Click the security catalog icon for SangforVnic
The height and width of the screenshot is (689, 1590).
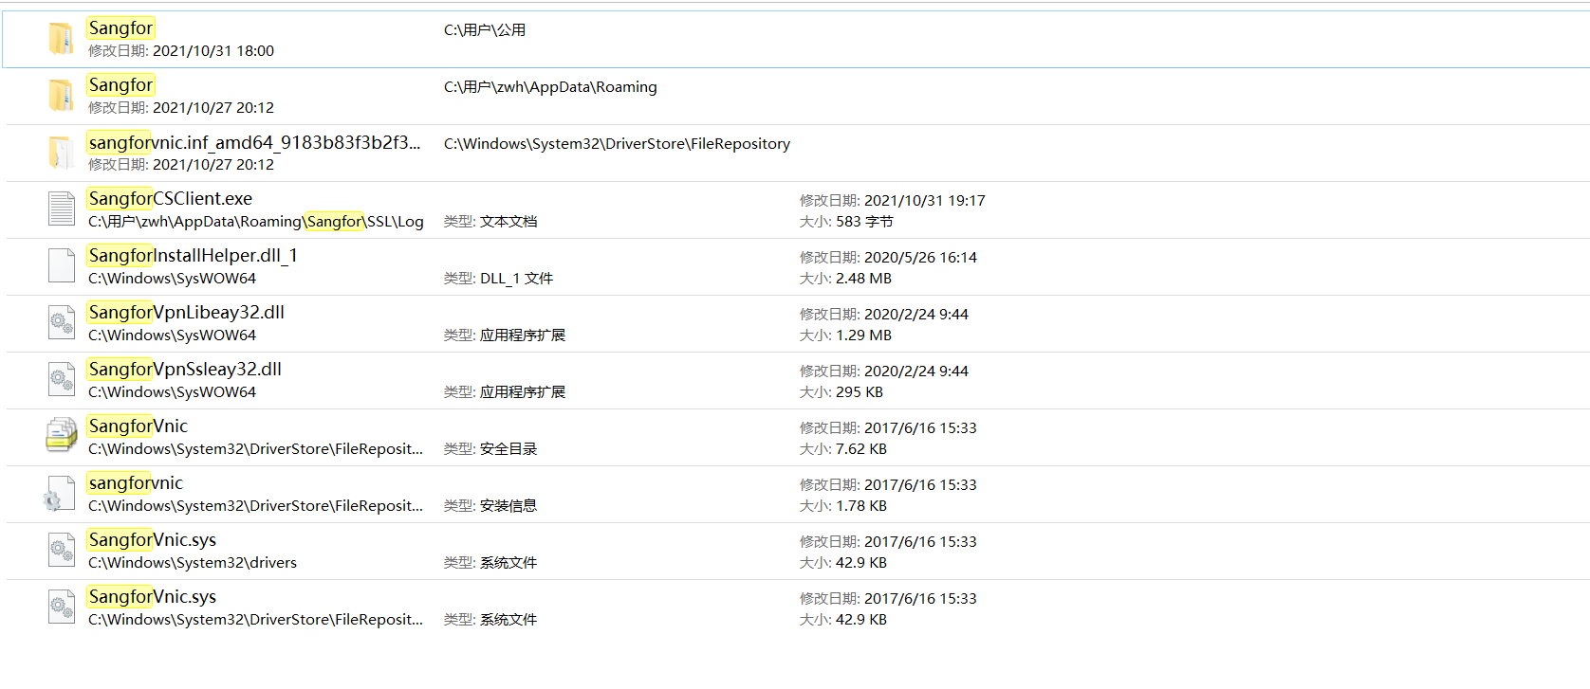62,435
